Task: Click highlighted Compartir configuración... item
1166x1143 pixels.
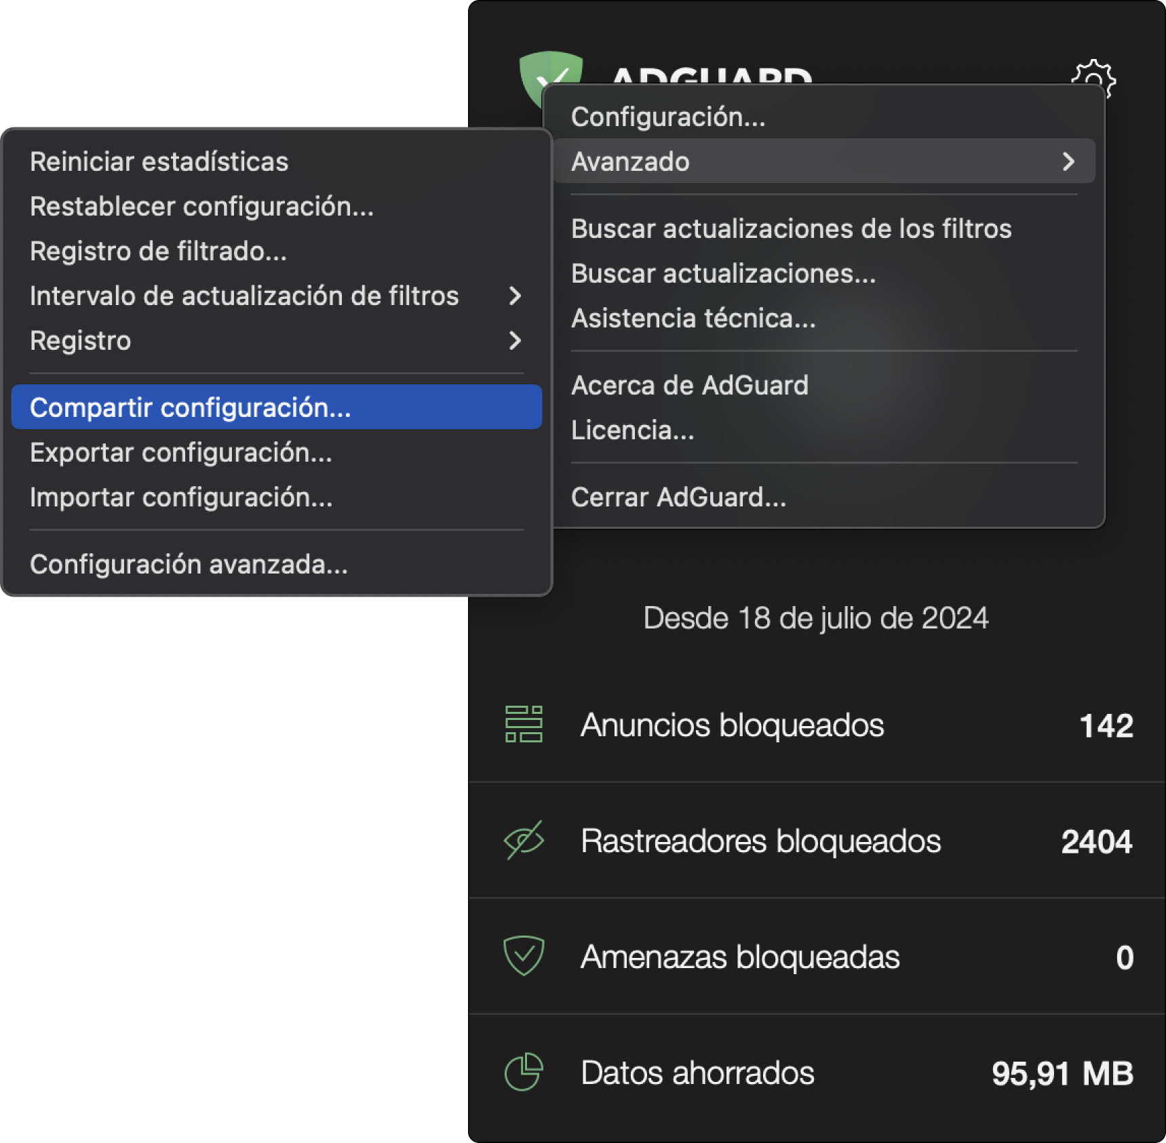Action: (x=277, y=407)
